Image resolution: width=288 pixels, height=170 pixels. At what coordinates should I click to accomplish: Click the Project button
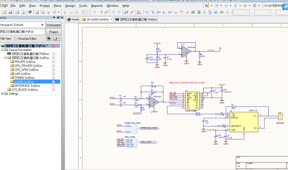tap(54, 32)
